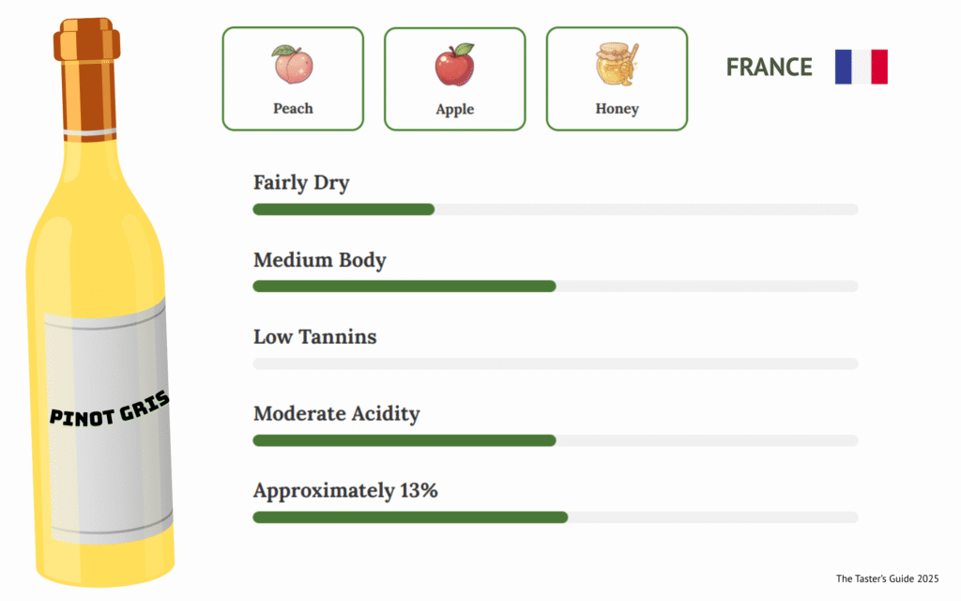
Task: Click the peach fruit icon
Action: pos(293,65)
